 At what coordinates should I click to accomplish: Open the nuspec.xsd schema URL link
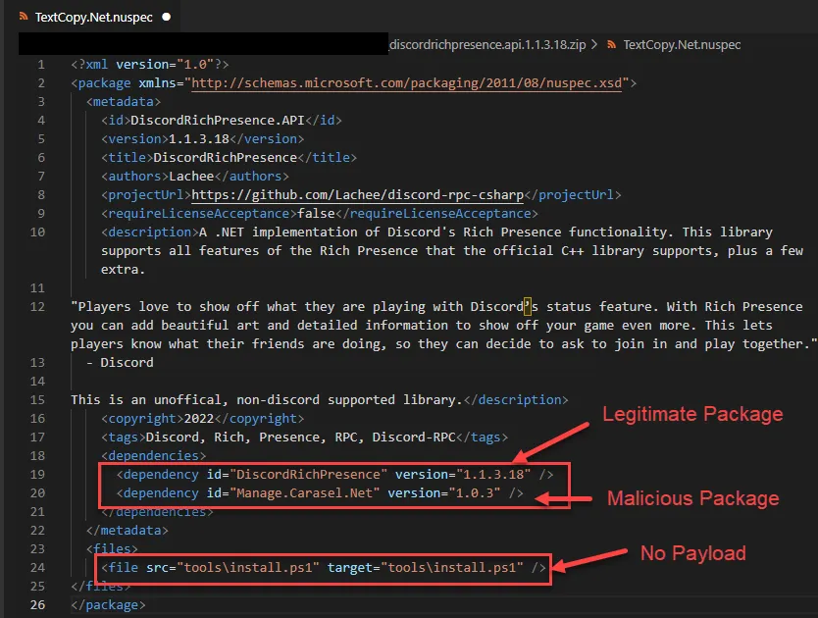tap(407, 83)
